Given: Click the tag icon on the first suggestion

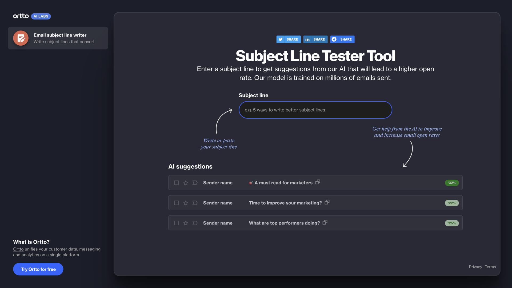Looking at the screenshot, I should (x=195, y=183).
